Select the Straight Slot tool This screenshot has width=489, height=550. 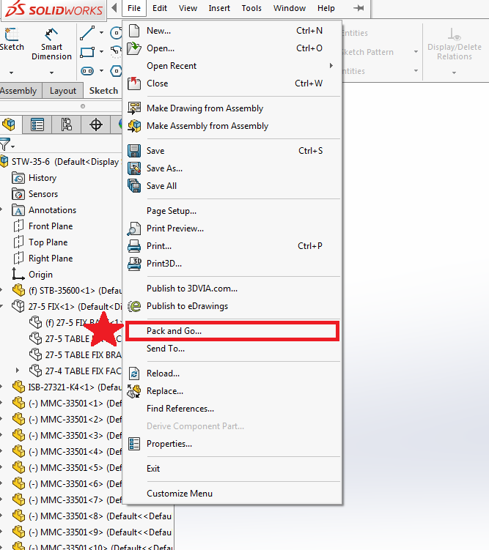87,71
